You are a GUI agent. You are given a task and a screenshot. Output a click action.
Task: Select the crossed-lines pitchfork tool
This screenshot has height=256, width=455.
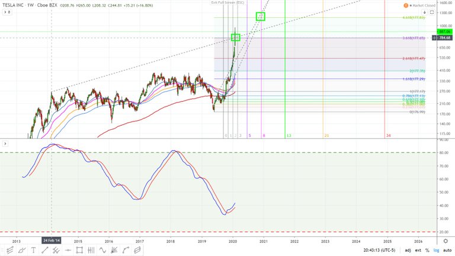point(56,250)
